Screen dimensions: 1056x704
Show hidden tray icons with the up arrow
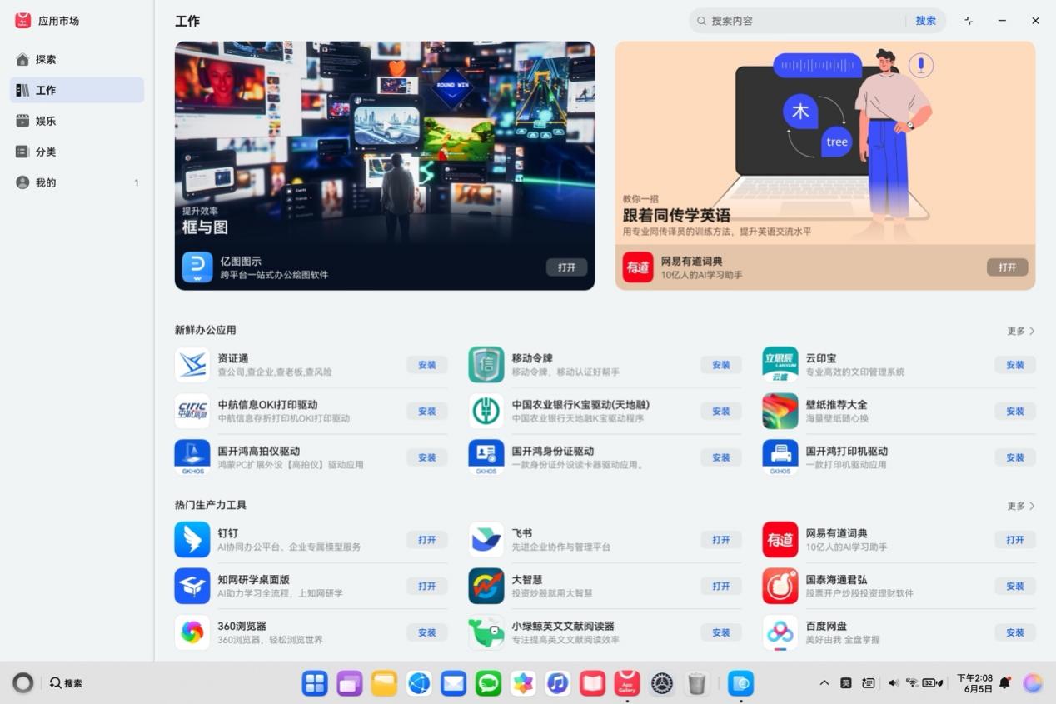pos(824,683)
